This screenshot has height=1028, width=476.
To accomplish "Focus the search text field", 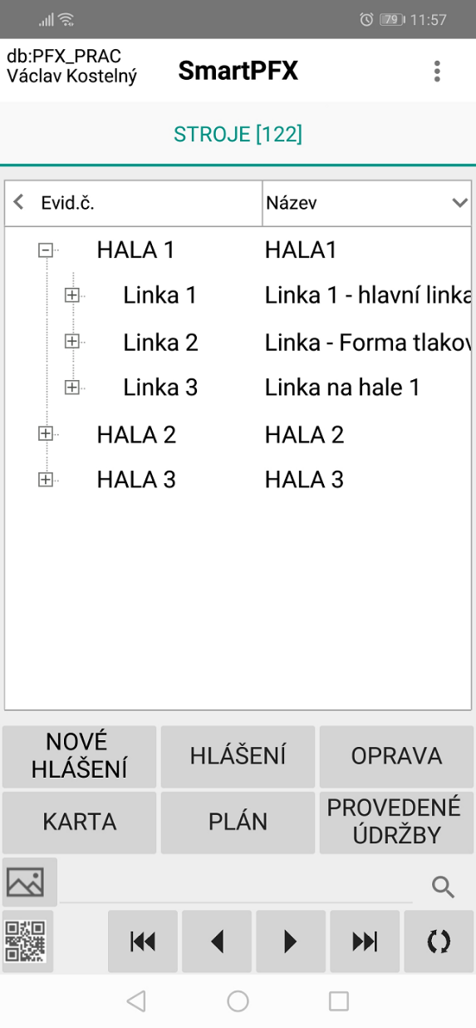I will coord(236,887).
